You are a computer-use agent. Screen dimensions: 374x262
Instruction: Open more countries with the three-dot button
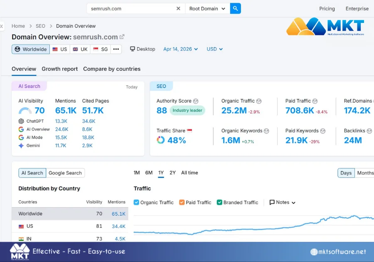coord(116,49)
